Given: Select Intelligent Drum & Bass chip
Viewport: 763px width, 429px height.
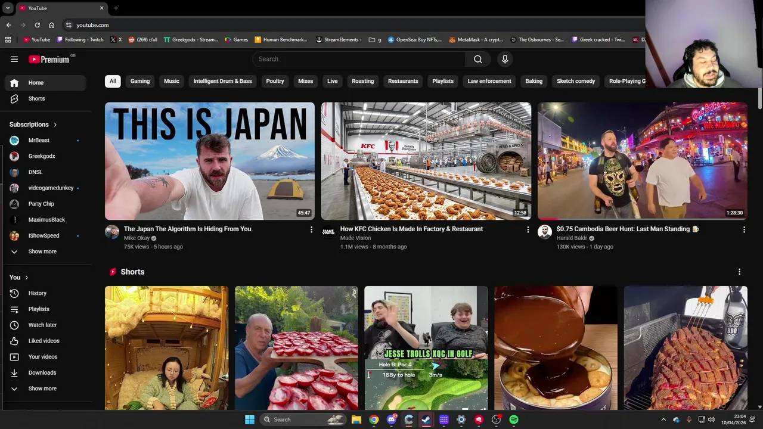Looking at the screenshot, I should tap(222, 81).
